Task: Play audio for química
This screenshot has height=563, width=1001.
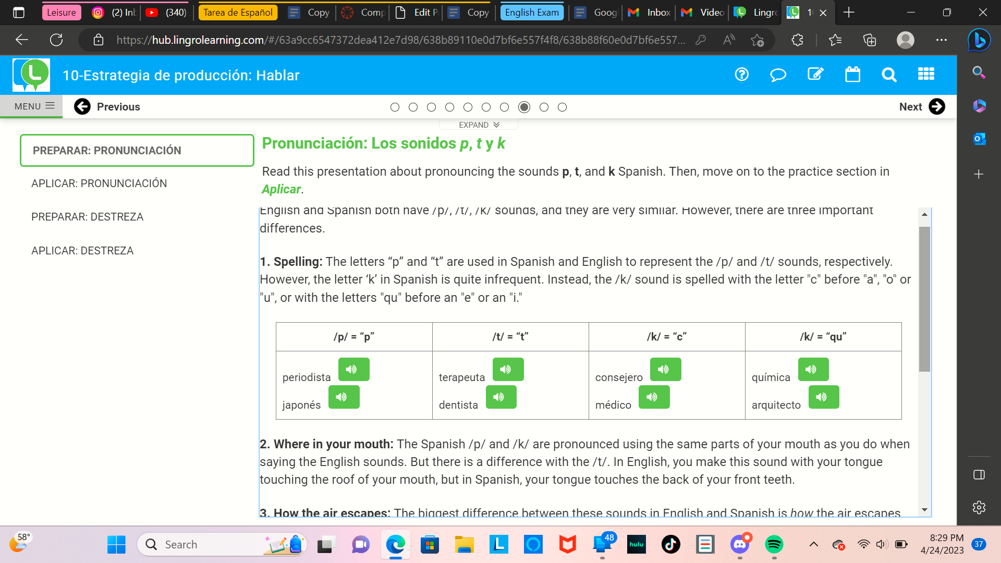Action: (813, 369)
